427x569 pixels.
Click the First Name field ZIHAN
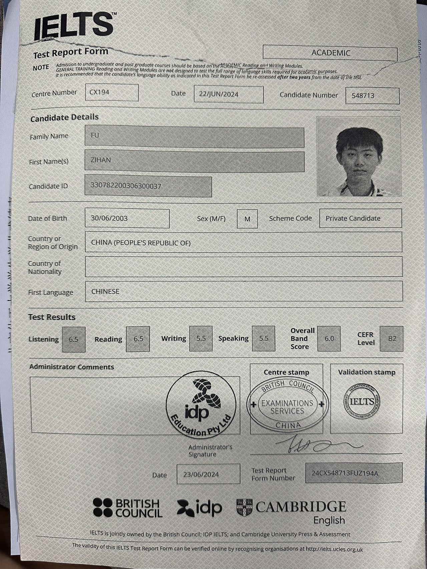click(194, 161)
